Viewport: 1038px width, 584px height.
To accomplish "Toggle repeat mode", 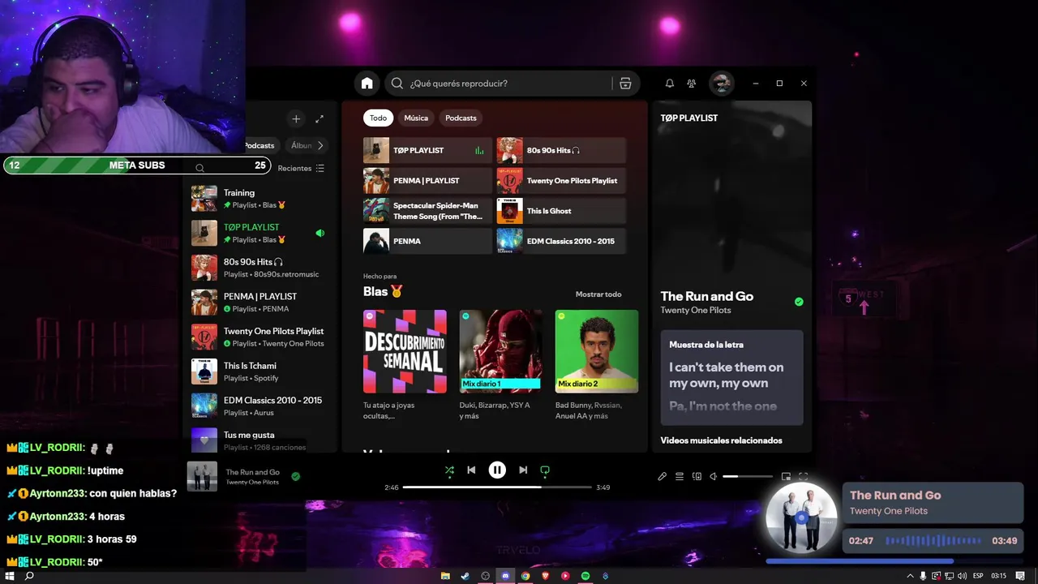I will coord(545,470).
